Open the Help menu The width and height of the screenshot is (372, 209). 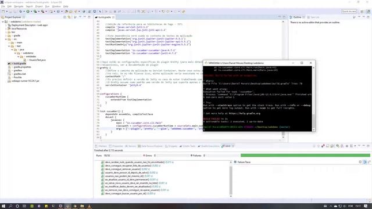(66, 6)
